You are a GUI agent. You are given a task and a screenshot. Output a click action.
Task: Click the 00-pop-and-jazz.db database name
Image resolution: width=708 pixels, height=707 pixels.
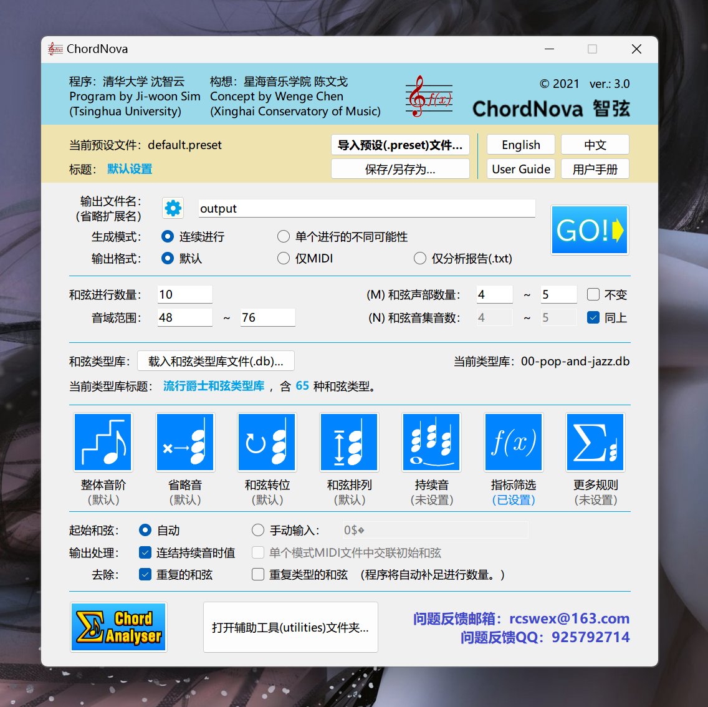575,362
